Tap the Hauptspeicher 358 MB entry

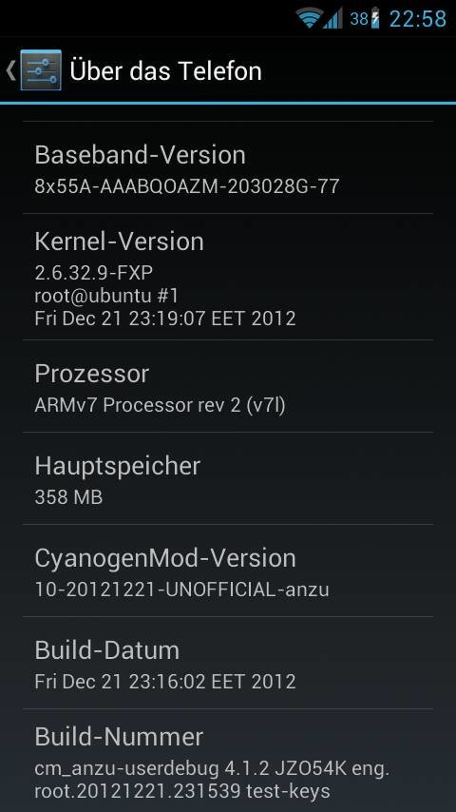(x=228, y=478)
